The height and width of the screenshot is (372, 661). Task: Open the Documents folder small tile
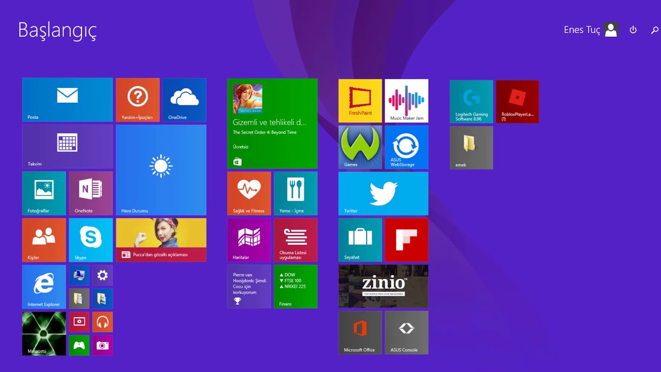pos(79,299)
